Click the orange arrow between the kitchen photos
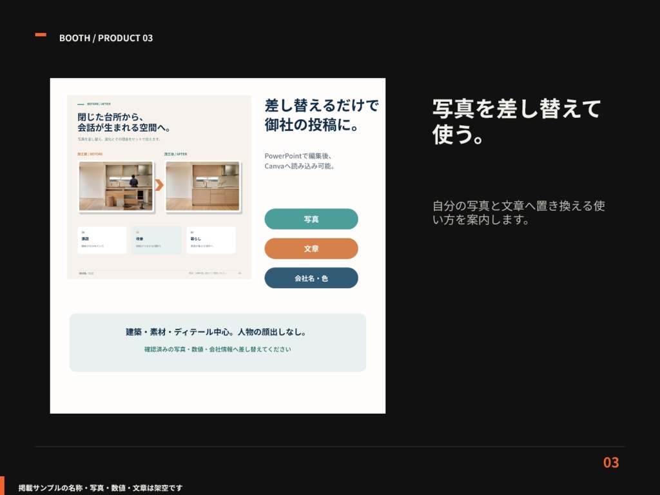Image resolution: width=660 pixels, height=495 pixels. [159, 185]
